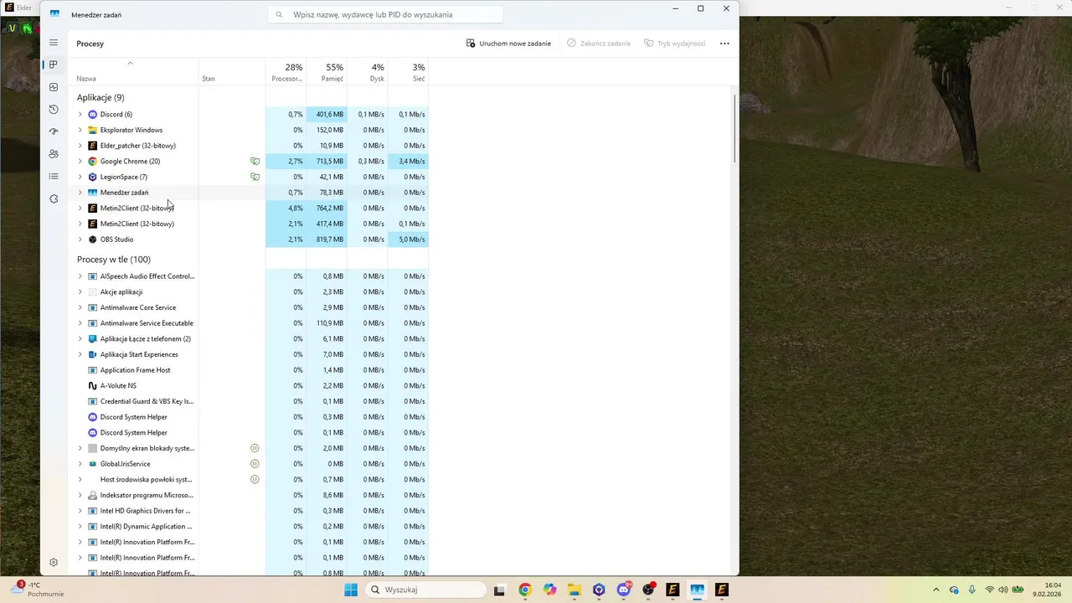Click the Zakończ zadanie button
1072x603 pixels.
point(599,44)
